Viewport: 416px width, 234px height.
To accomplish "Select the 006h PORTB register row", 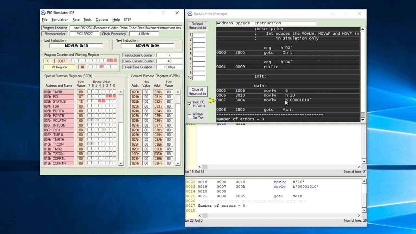I will 59,116.
